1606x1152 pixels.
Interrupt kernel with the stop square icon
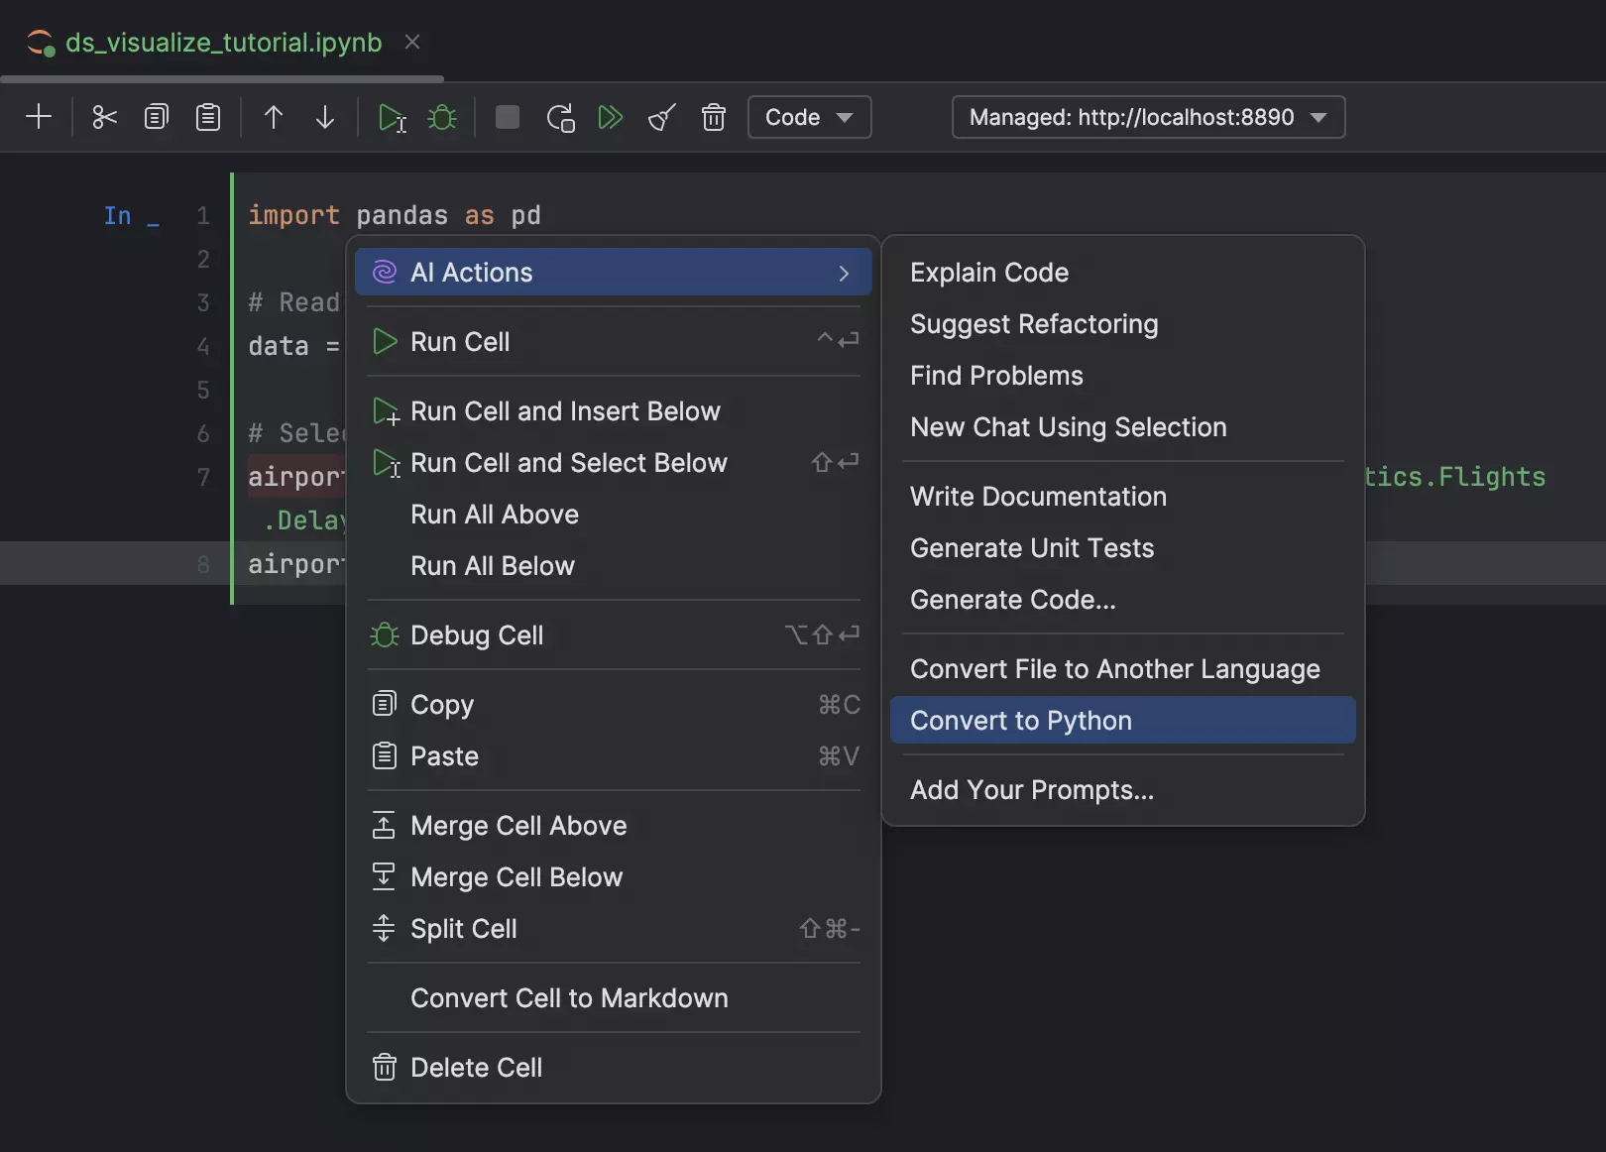click(508, 117)
